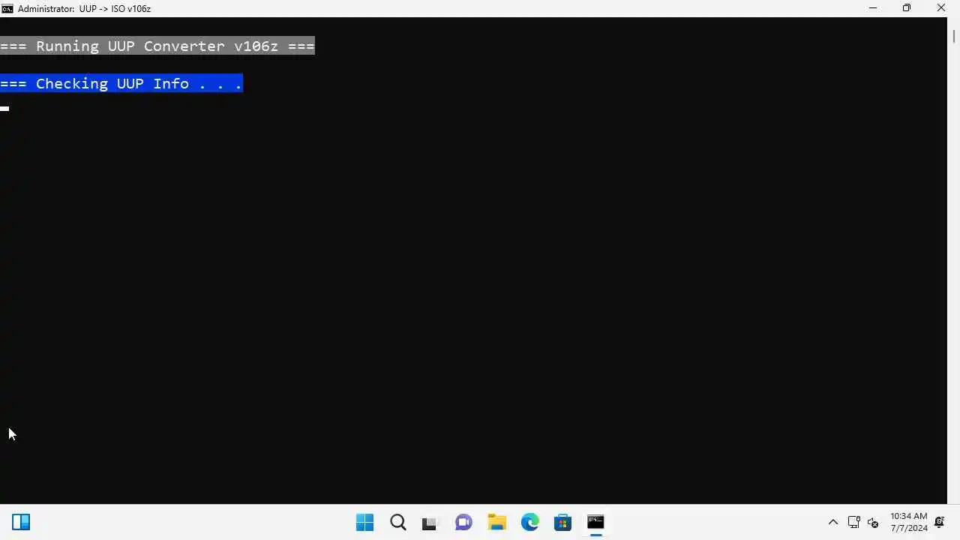Minimize the UUP -> ISO console window
This screenshot has width=960, height=540.
pos(872,8)
